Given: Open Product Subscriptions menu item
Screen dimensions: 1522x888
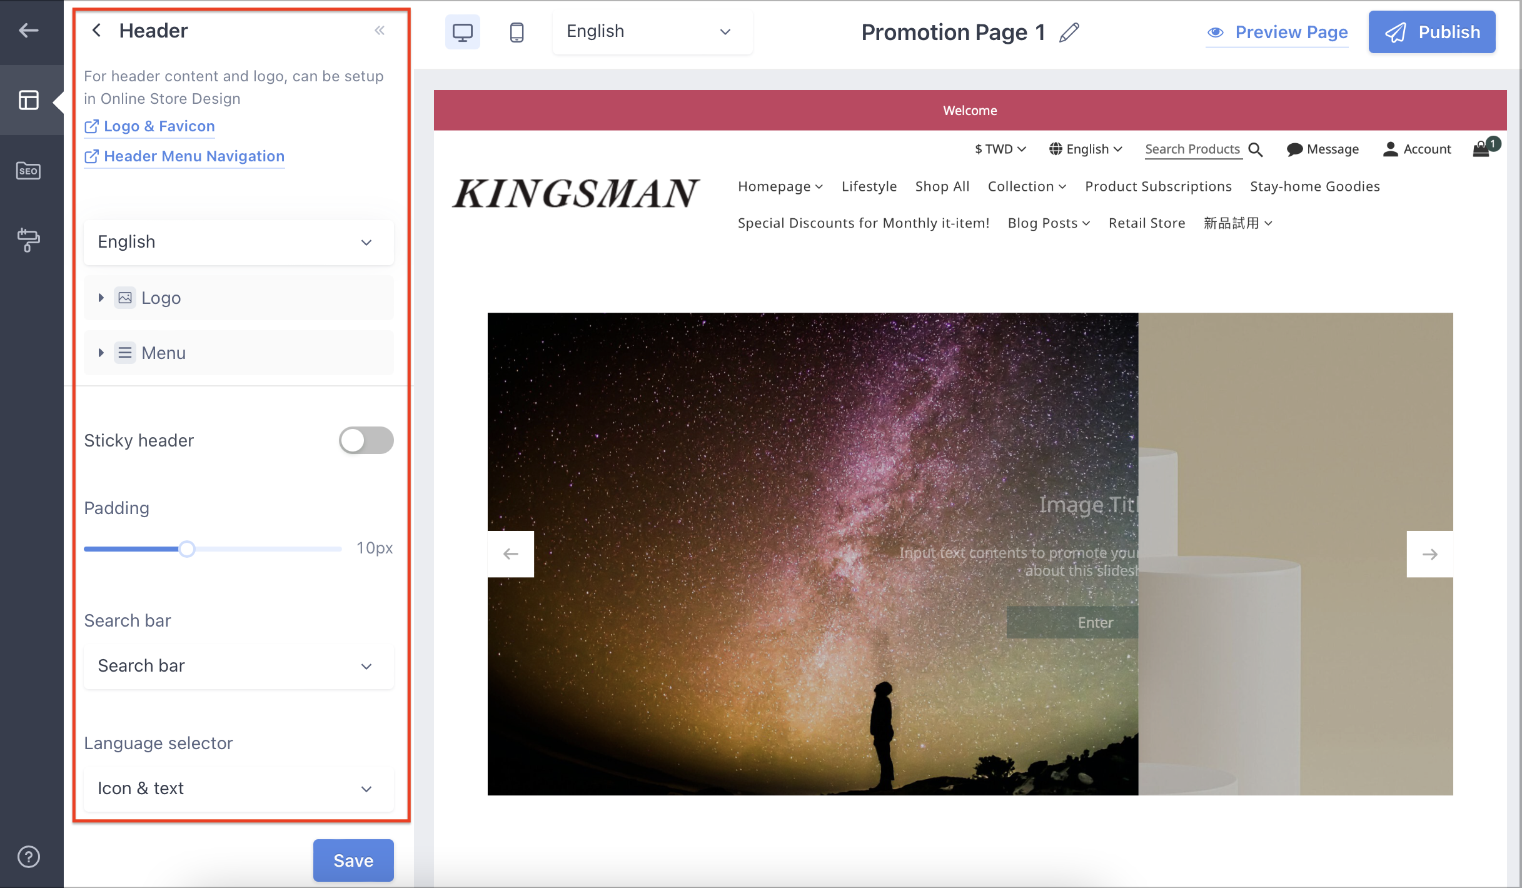Looking at the screenshot, I should tap(1158, 186).
